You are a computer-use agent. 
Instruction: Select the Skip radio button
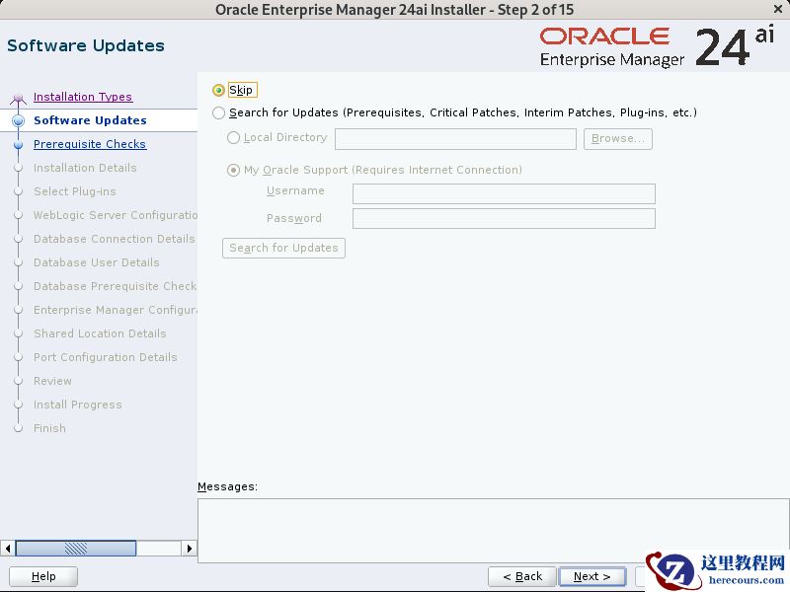tap(218, 90)
